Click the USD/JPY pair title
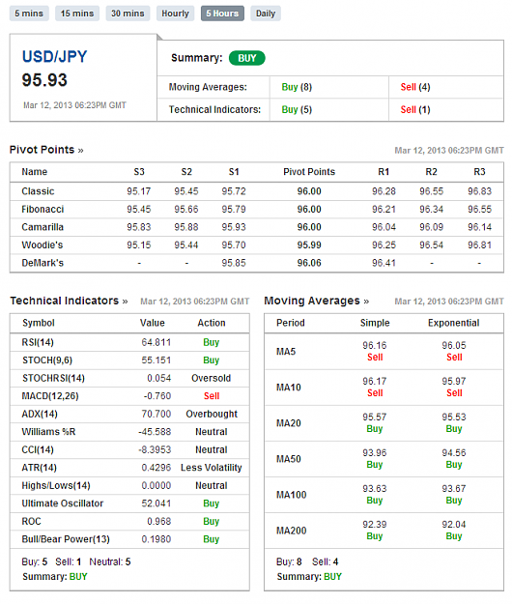512x604 pixels. [x=55, y=57]
